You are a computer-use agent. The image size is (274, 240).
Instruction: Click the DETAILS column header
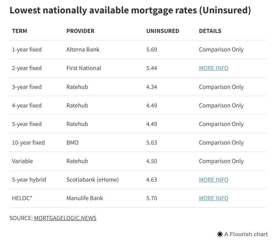(210, 31)
